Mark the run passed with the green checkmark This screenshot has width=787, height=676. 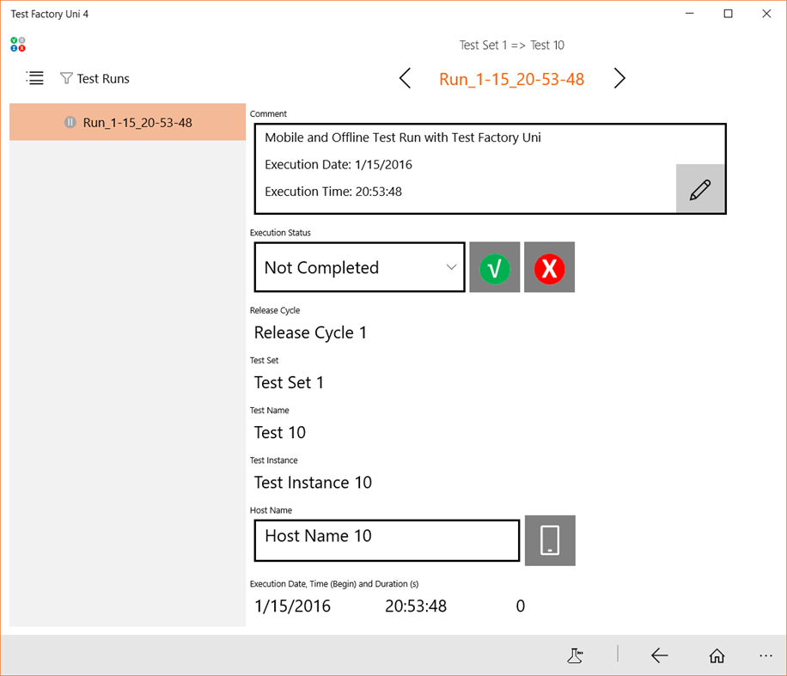(x=495, y=267)
